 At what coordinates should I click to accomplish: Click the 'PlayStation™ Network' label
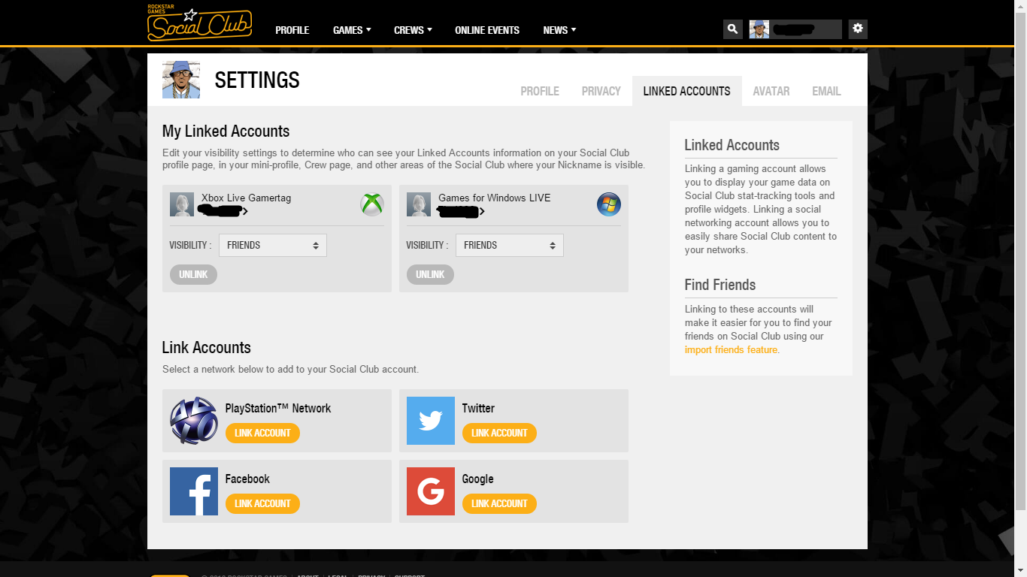pyautogui.click(x=278, y=408)
